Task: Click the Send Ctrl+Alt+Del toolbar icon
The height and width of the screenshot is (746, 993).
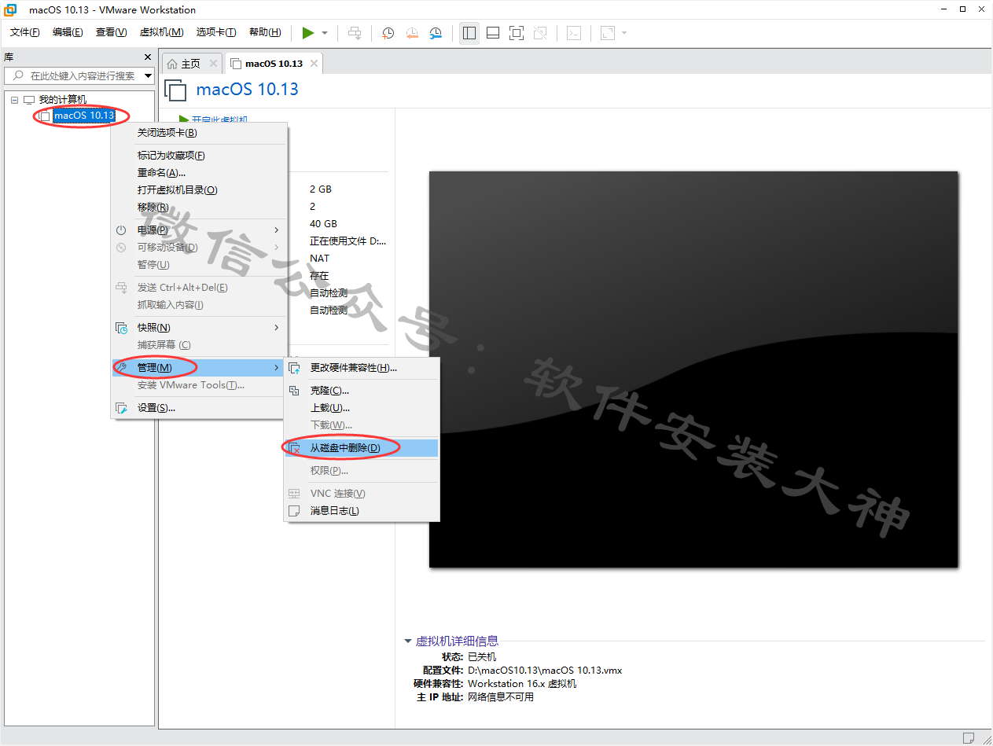Action: 355,33
